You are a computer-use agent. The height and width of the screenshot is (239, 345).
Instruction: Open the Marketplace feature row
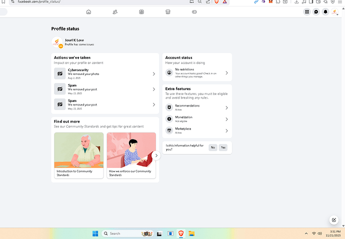(x=197, y=130)
